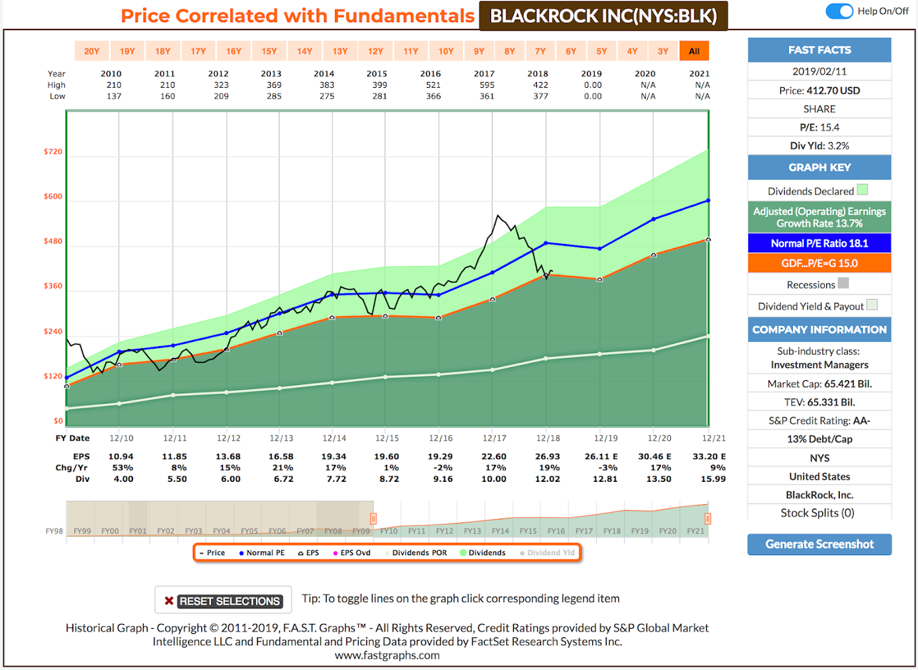Select the 7Y time range tab
Image resolution: width=918 pixels, height=670 pixels.
point(540,51)
